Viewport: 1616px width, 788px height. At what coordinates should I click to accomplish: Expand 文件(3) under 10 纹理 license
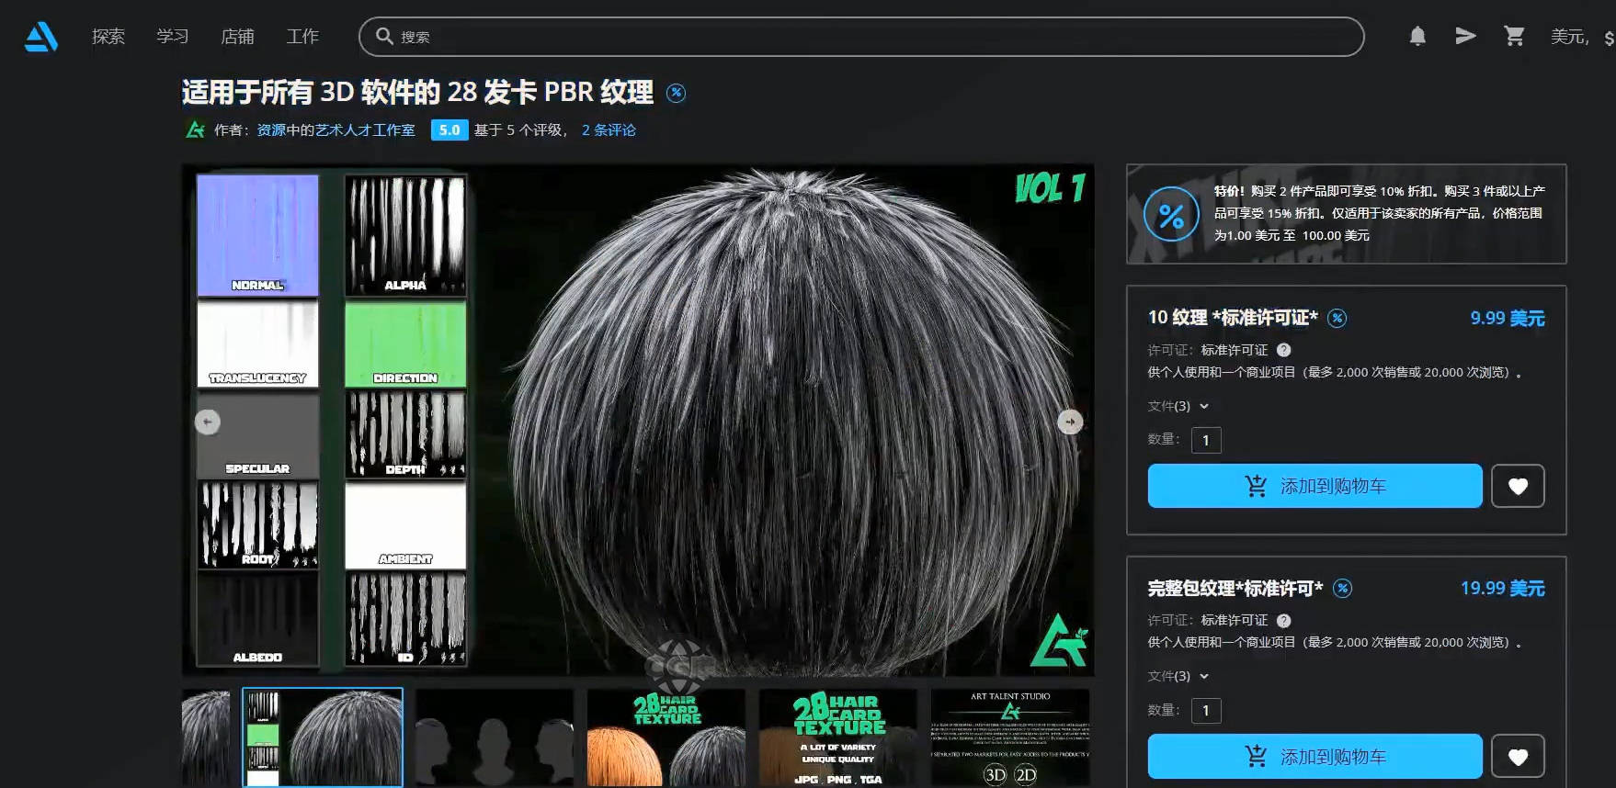point(1178,406)
